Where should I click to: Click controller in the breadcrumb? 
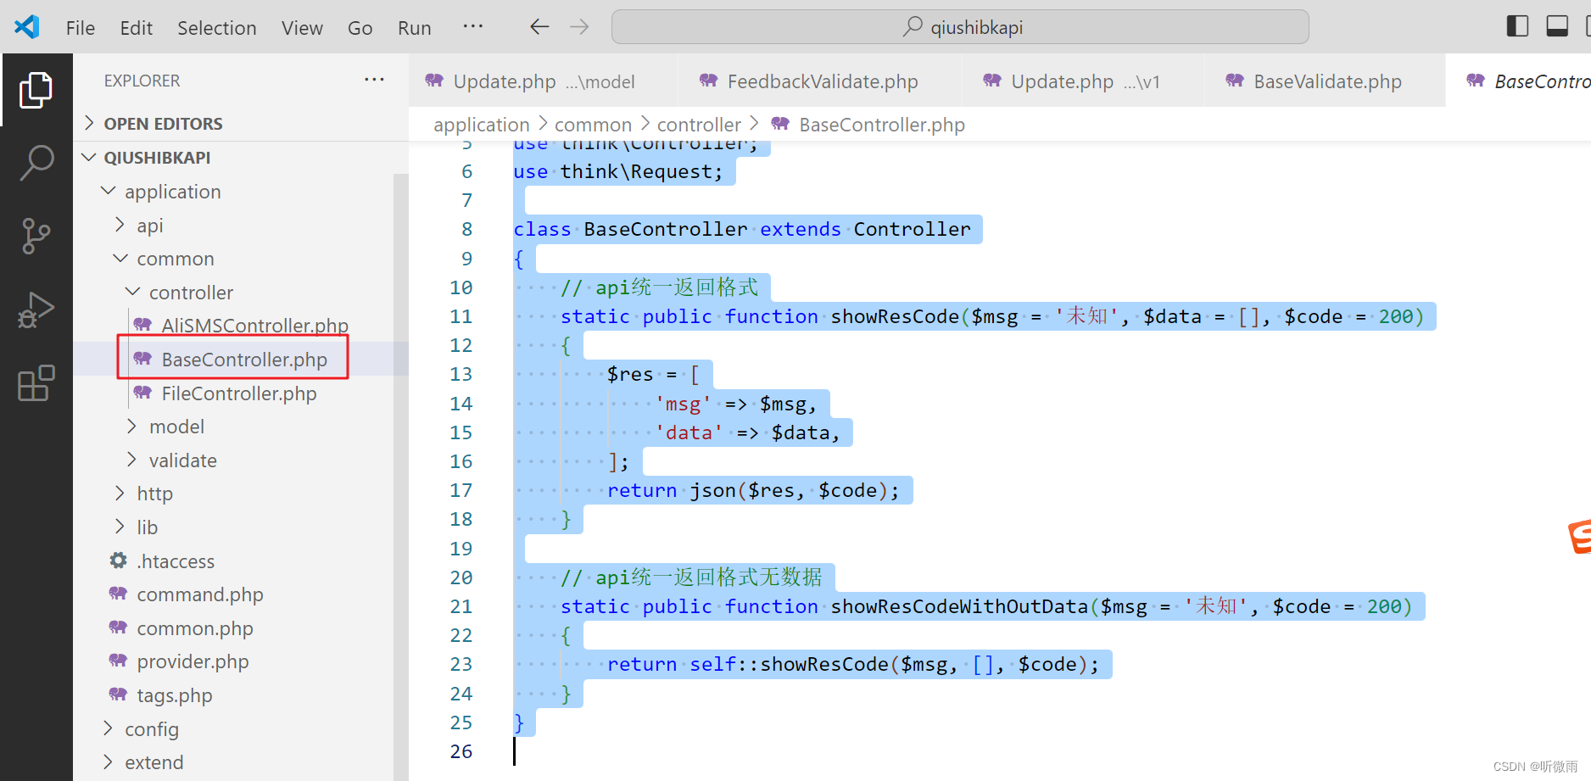point(699,125)
